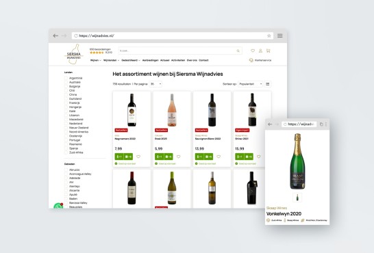Favorite the Rosé wine
This screenshot has height=253, width=374.
[x=178, y=157]
